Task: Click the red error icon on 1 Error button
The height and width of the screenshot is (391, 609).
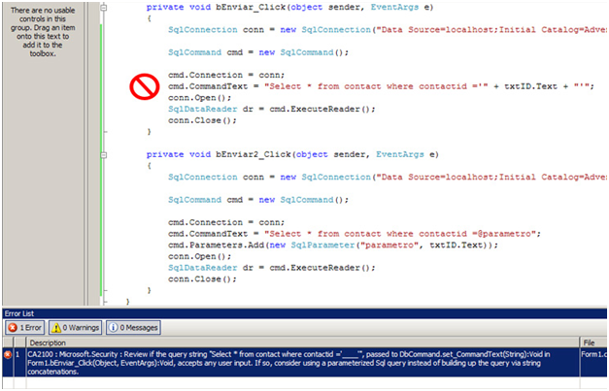Action: 13,328
